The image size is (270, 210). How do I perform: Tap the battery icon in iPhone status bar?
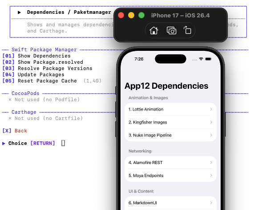209,59
